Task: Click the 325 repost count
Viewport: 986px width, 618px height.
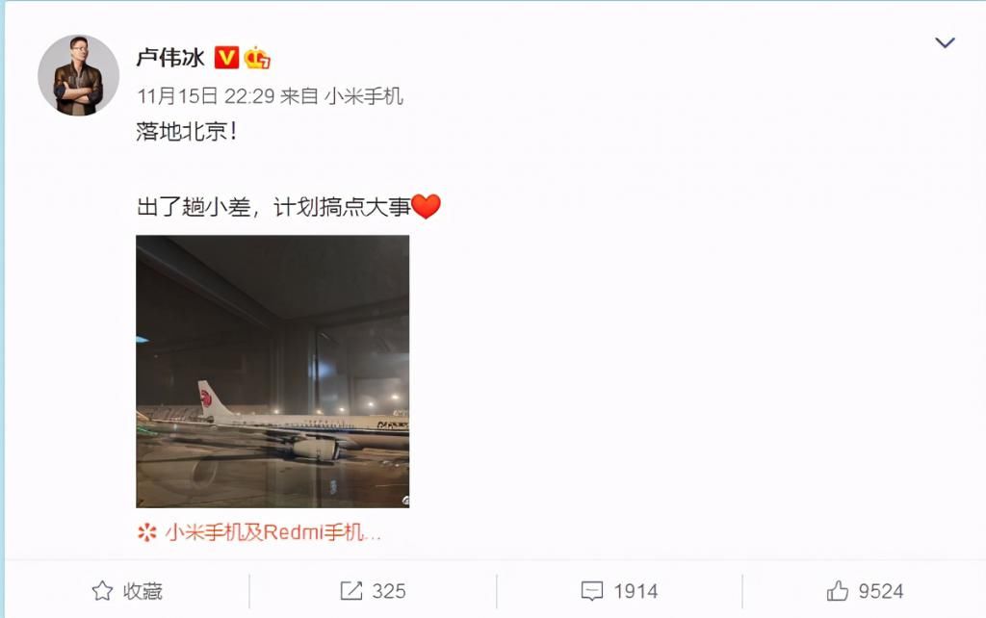Action: 389,591
